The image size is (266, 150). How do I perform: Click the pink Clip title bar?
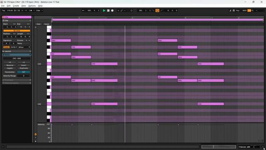pyautogui.click(x=17, y=17)
